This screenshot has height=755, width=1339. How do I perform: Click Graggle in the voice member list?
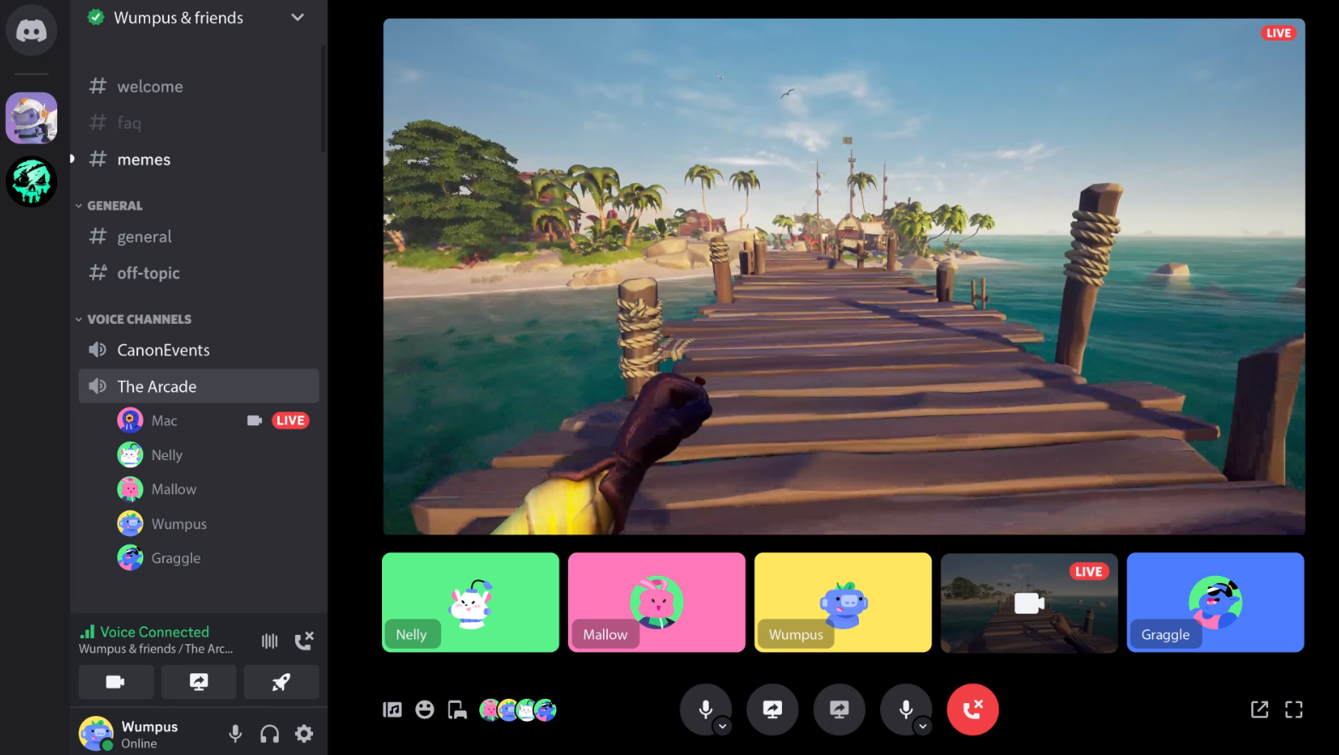point(176,557)
